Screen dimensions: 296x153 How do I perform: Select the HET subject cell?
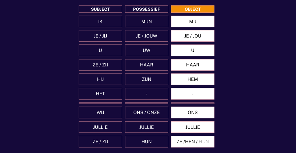[x=100, y=94]
